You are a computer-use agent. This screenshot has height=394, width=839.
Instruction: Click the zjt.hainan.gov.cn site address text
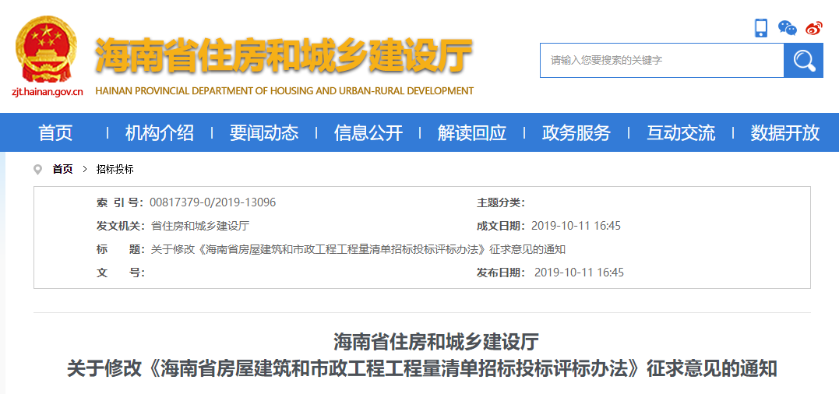pyautogui.click(x=47, y=91)
